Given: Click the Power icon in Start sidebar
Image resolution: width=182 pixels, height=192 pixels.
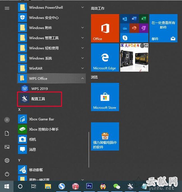Looking at the screenshot, I should click(x=7, y=174).
